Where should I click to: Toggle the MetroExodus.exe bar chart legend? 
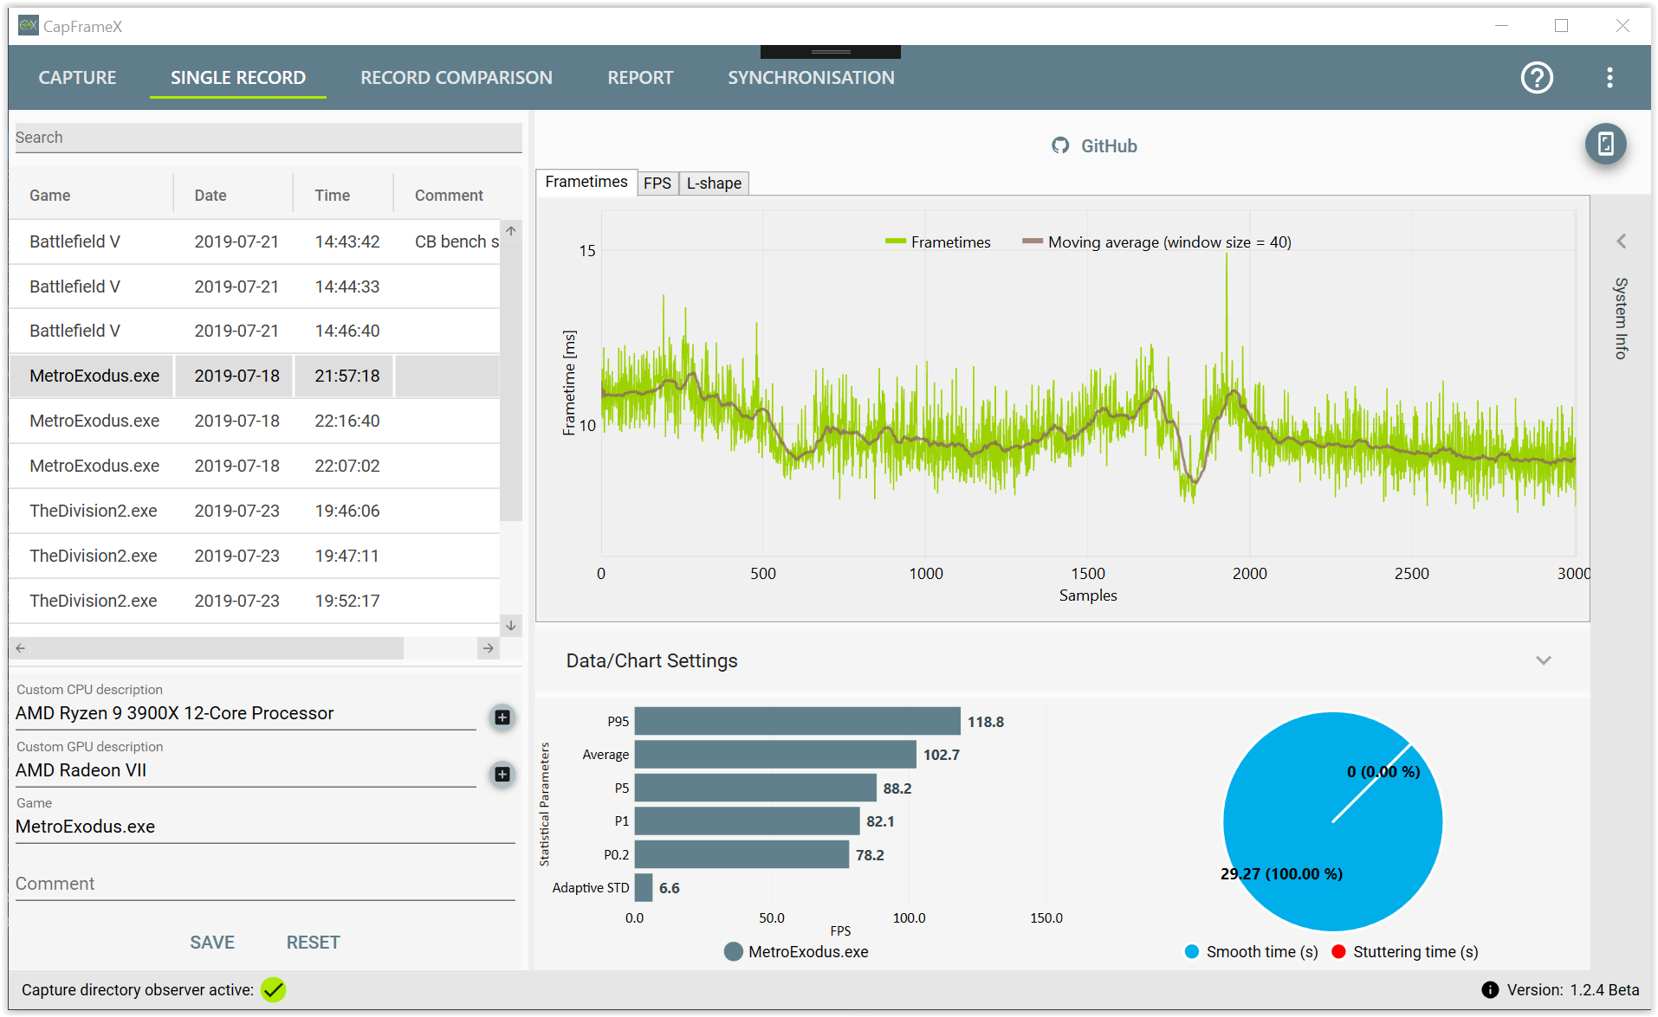[x=796, y=952]
